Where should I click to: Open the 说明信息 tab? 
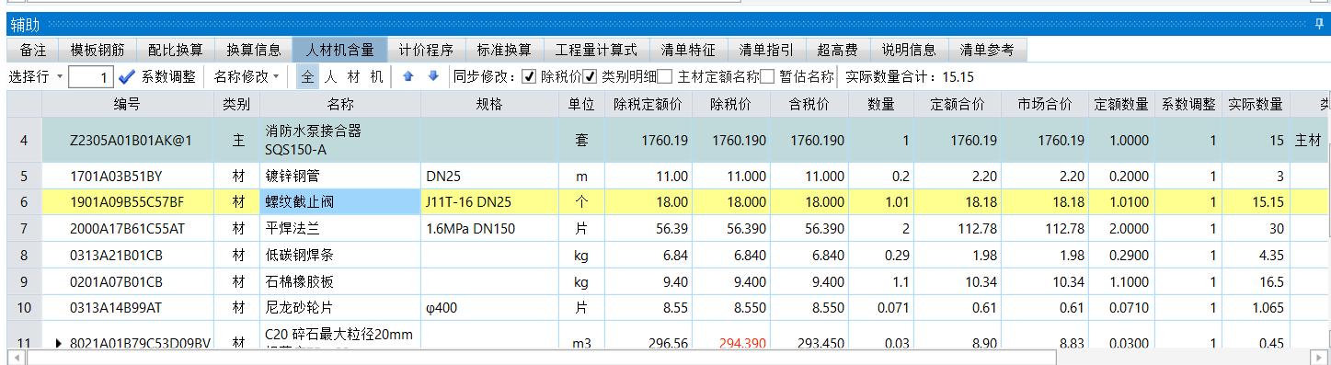[x=909, y=50]
